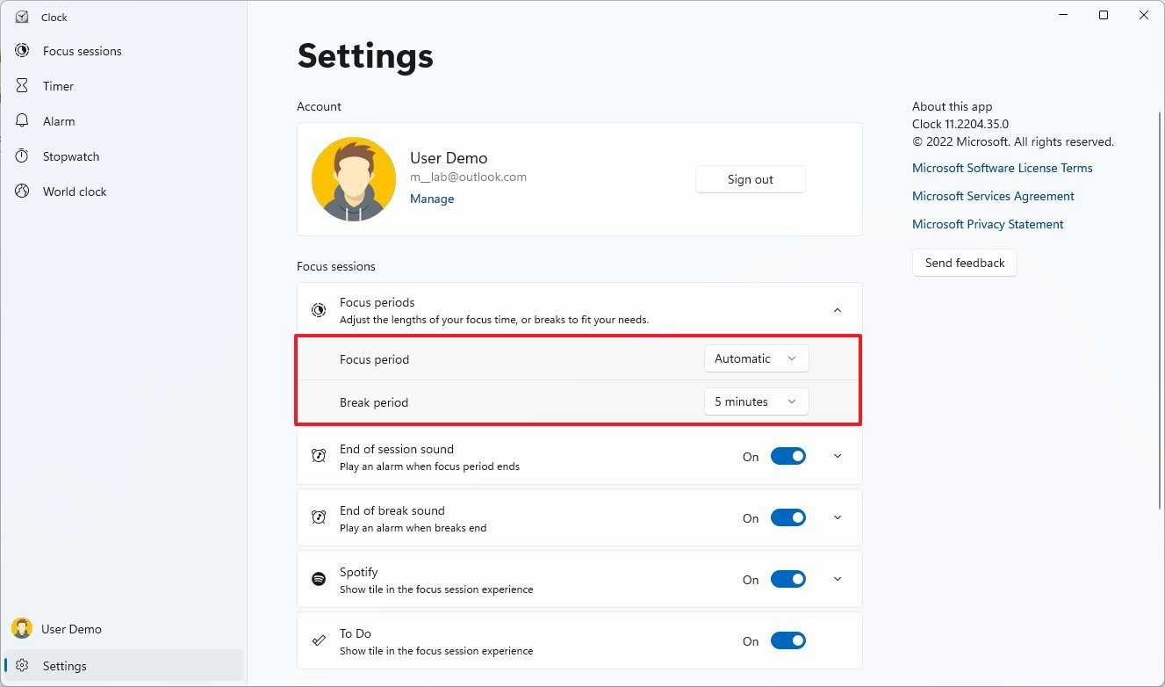1165x687 pixels.
Task: Click the World clock globe icon
Action: (x=22, y=192)
